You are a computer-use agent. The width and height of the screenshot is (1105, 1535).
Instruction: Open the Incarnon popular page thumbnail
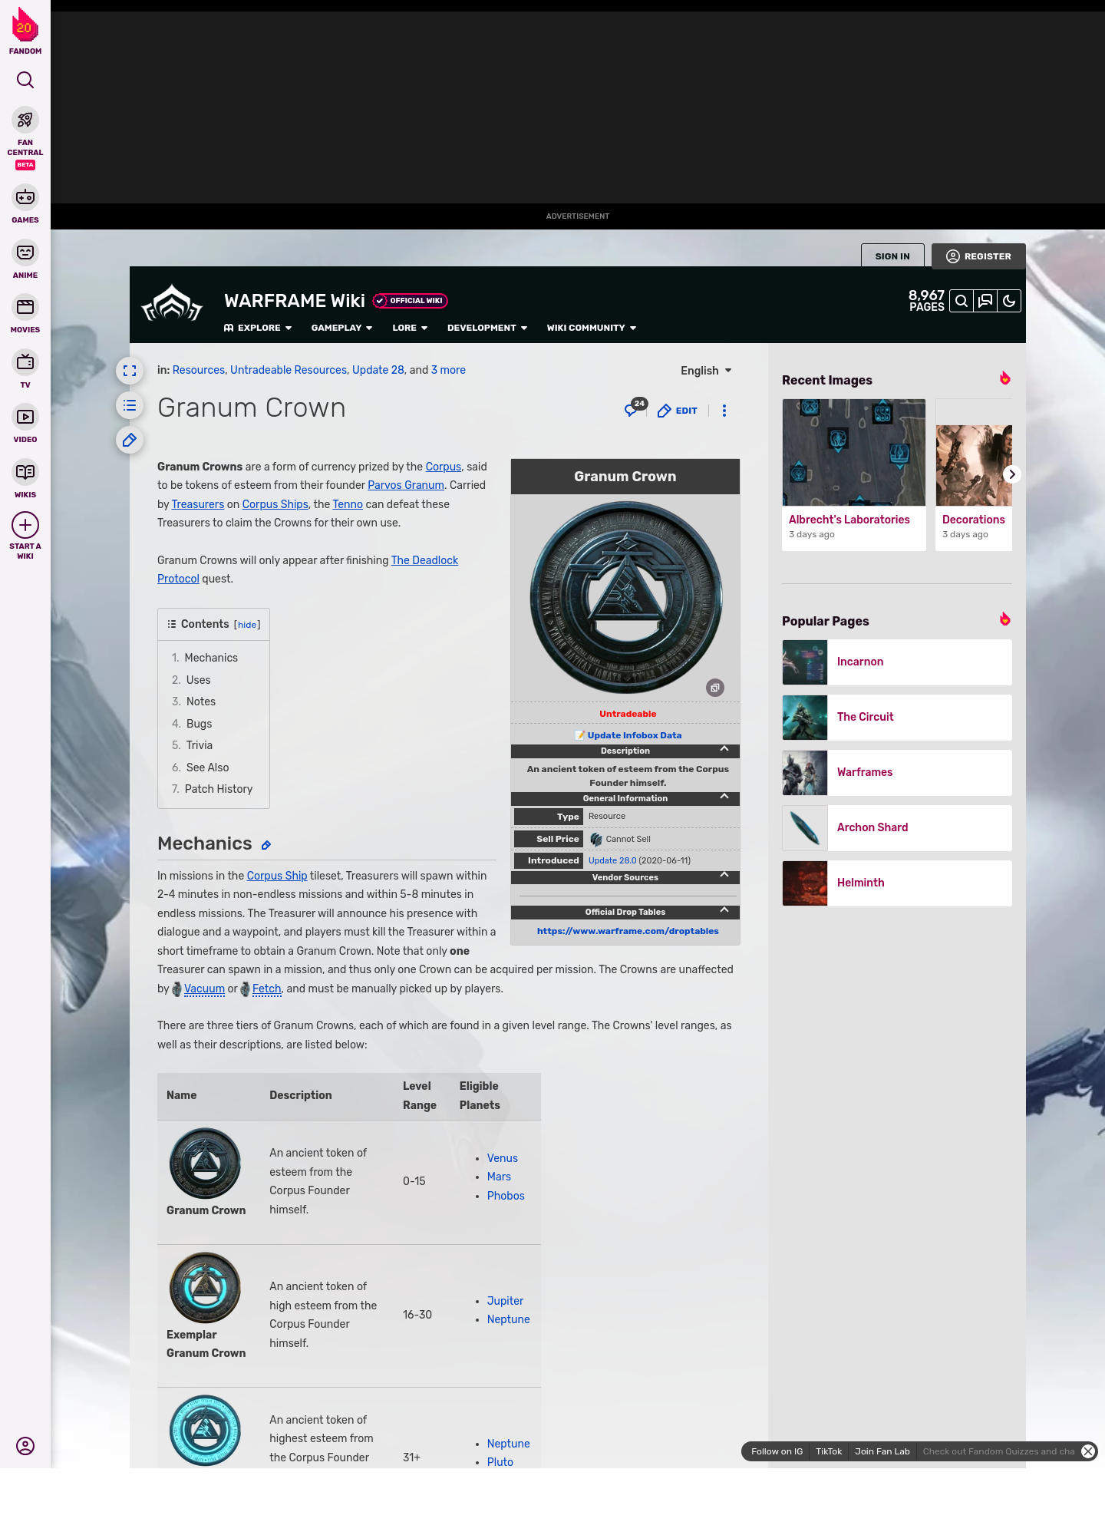coord(805,662)
